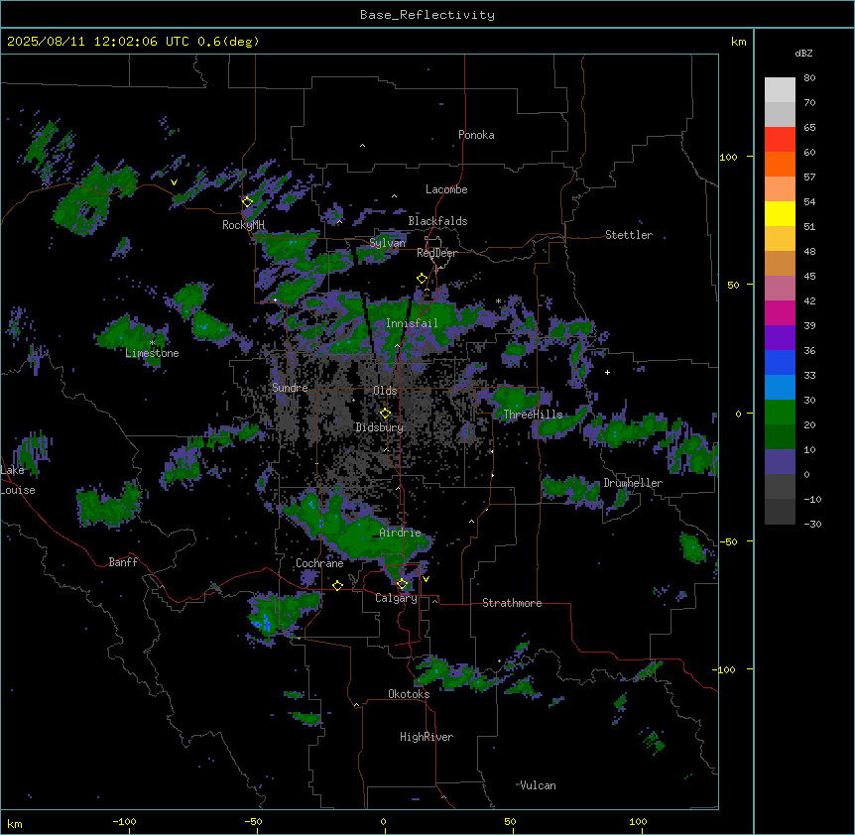Image resolution: width=855 pixels, height=835 pixels.
Task: Select the yellow band in the dBZ legend
Action: (x=780, y=213)
